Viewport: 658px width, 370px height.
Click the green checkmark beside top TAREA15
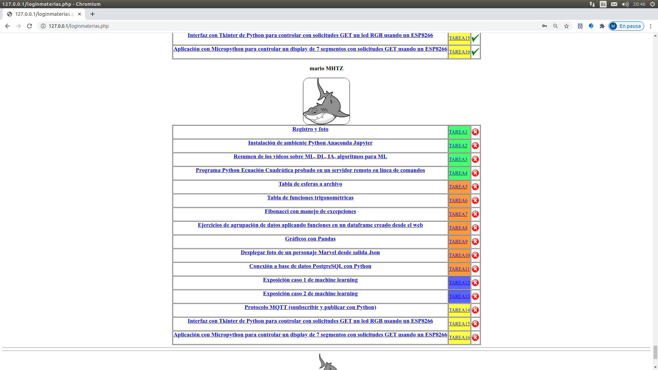click(475, 38)
